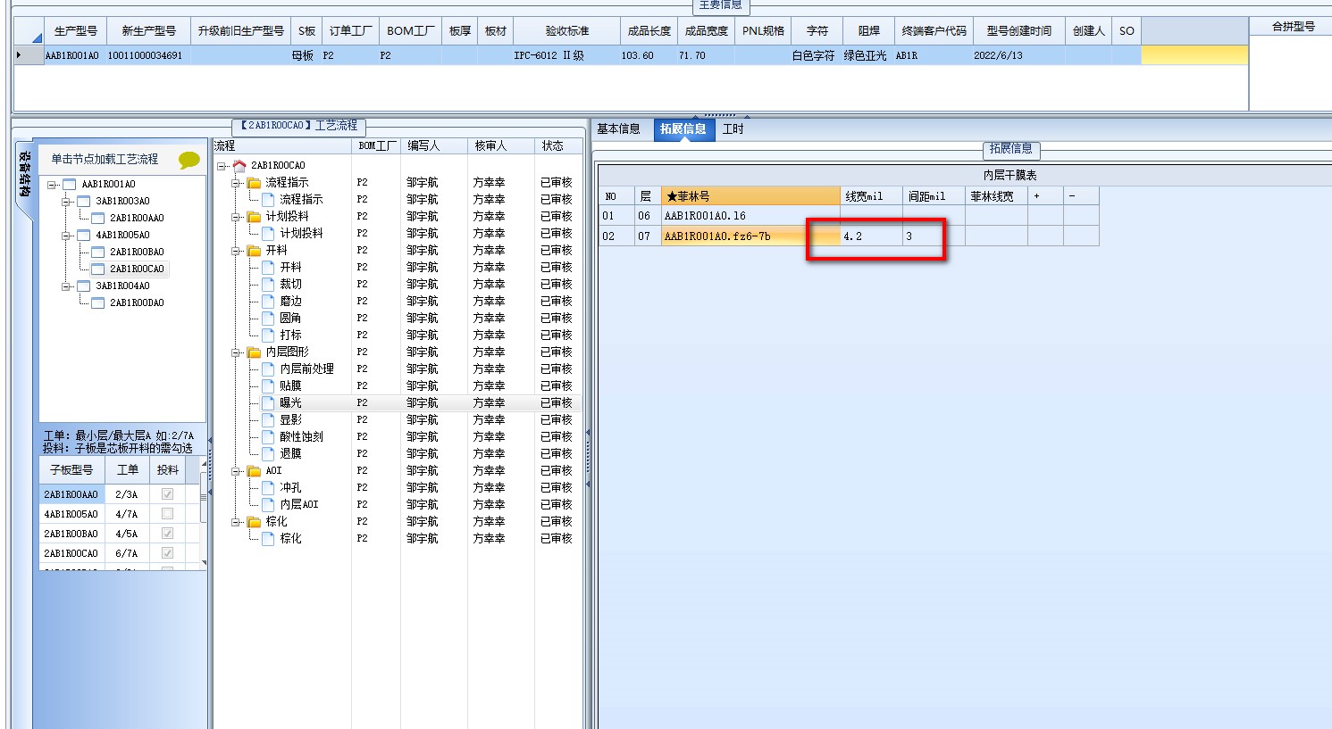Click the document icon beside 退膜
The image size is (1332, 729).
click(268, 453)
